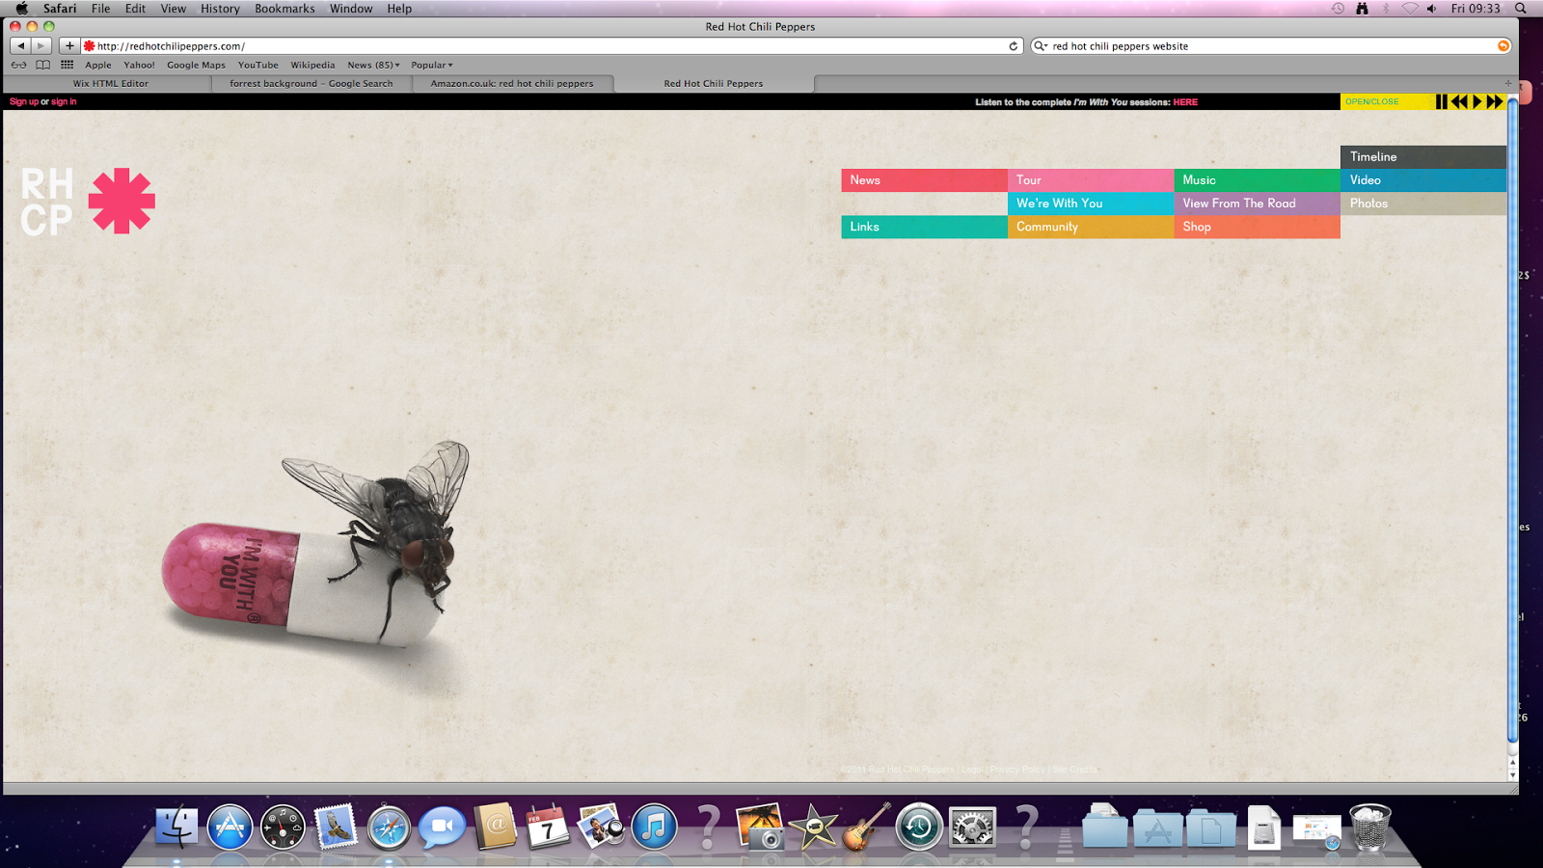Open Finder from the Dock
Image resolution: width=1543 pixels, height=868 pixels.
coord(176,827)
